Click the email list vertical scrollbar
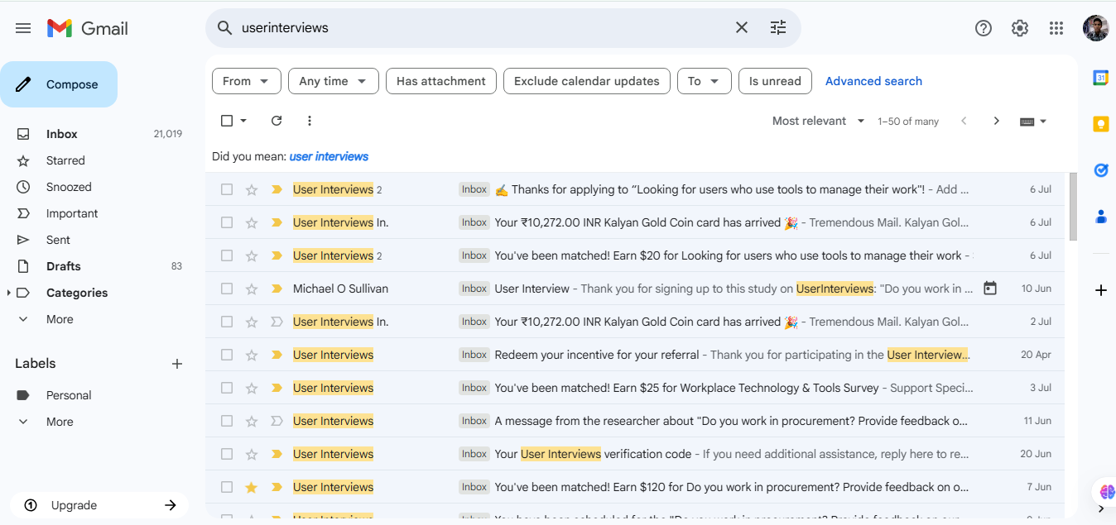 point(1074,207)
